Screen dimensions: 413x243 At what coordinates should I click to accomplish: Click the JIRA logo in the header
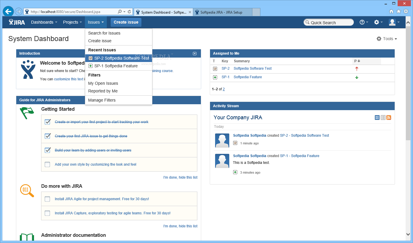(x=17, y=22)
